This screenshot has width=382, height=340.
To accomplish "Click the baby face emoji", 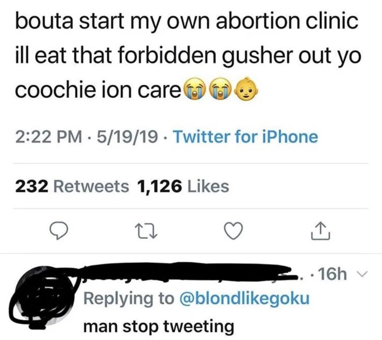I will (246, 89).
